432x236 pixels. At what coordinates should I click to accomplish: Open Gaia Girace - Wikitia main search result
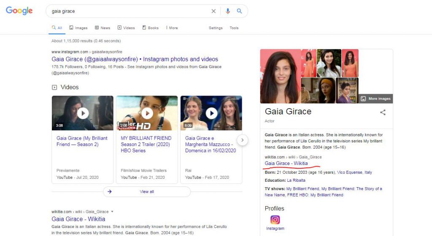(x=78, y=219)
